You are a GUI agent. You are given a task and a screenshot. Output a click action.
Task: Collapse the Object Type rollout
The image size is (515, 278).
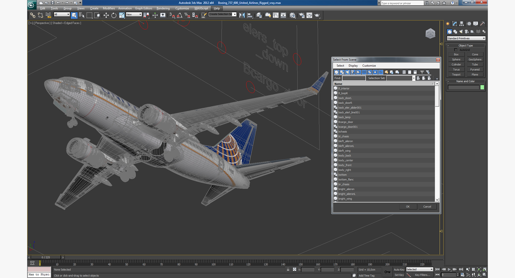click(x=466, y=46)
